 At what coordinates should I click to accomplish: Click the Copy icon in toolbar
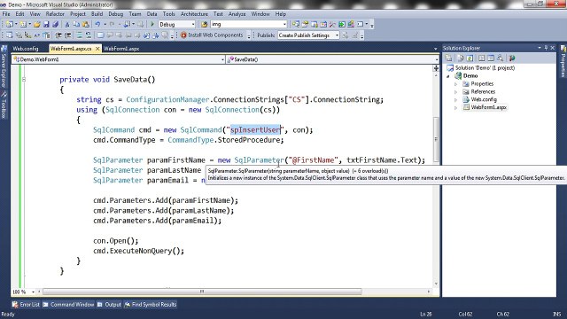[x=76, y=24]
